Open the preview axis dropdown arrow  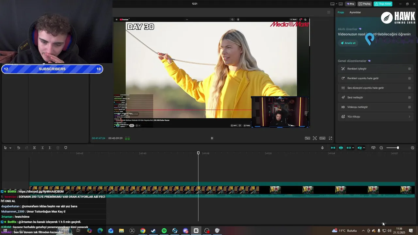click(364, 148)
